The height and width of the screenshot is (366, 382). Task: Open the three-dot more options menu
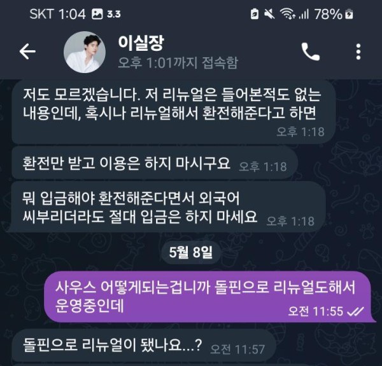[358, 51]
